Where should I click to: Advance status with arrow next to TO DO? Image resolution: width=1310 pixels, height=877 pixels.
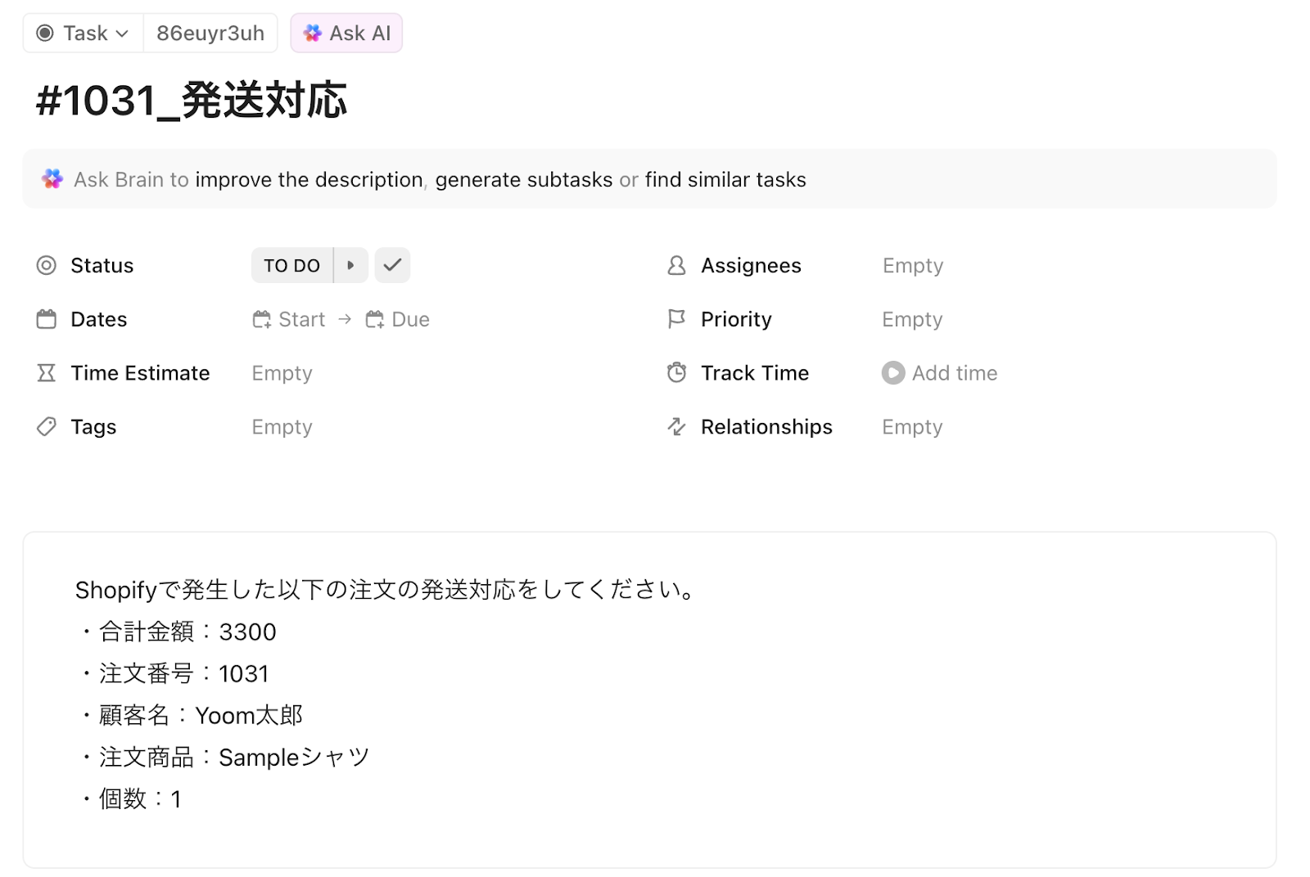[x=350, y=265]
